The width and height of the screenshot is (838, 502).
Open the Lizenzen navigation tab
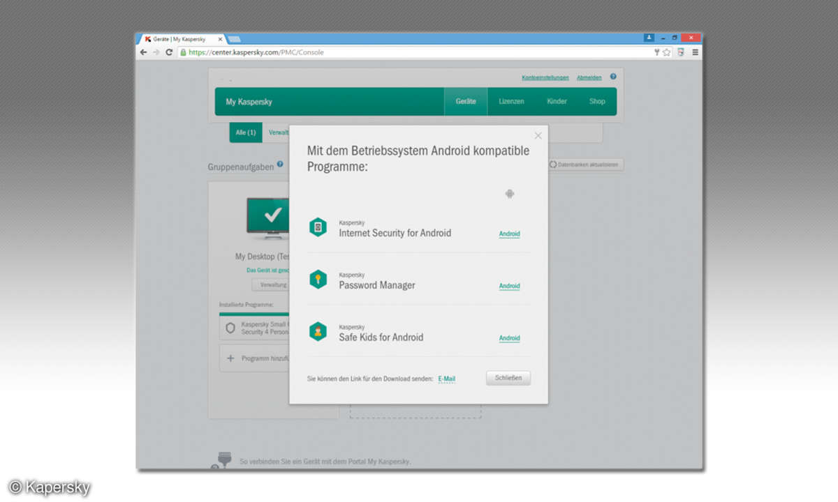[511, 102]
